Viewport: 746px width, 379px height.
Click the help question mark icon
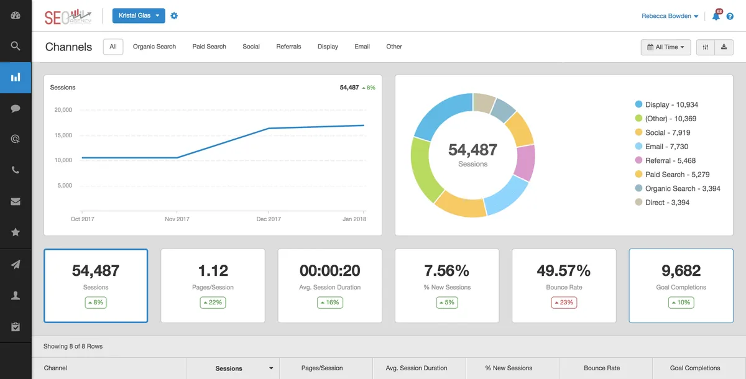coord(730,16)
